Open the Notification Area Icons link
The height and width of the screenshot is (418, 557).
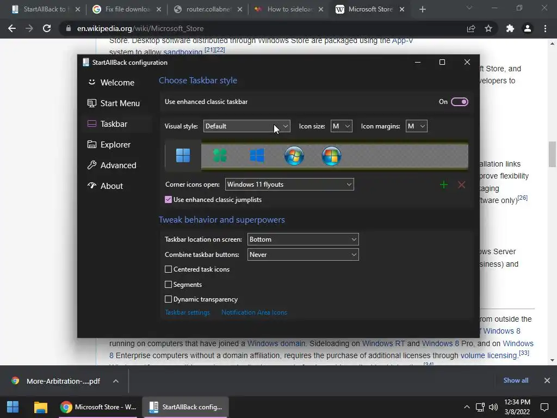pyautogui.click(x=254, y=312)
